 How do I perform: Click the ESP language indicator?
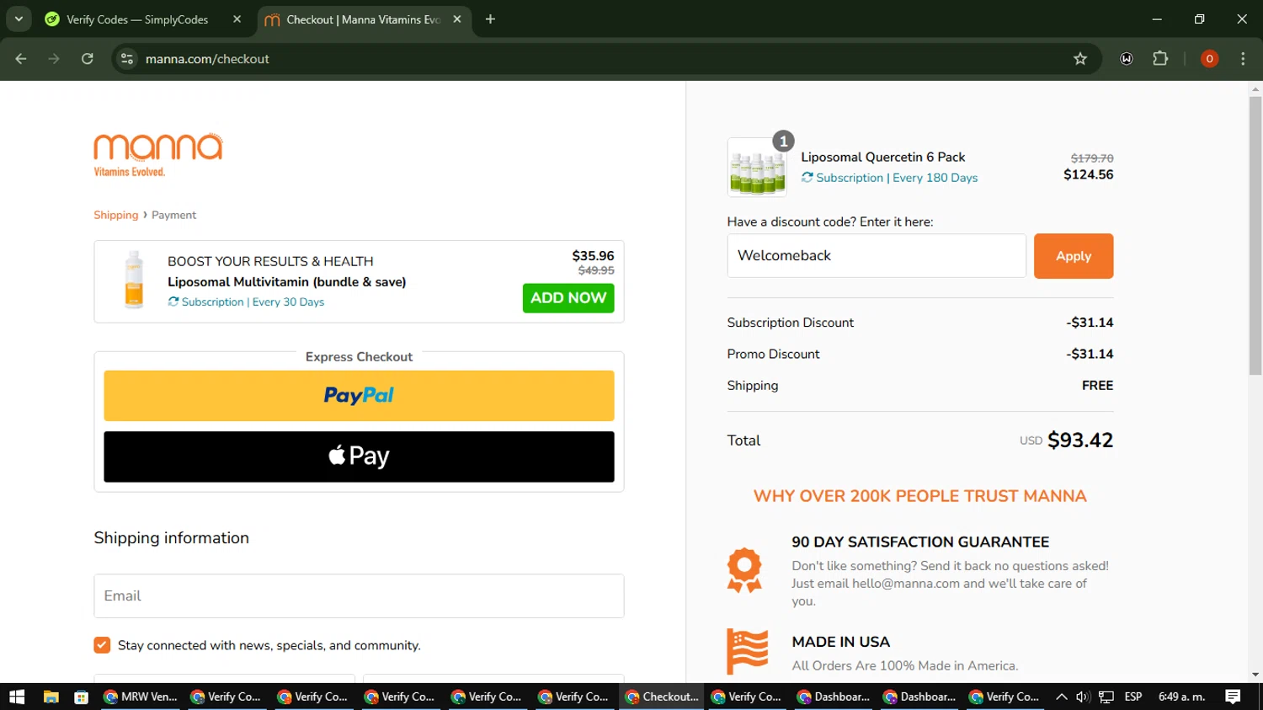click(1133, 697)
